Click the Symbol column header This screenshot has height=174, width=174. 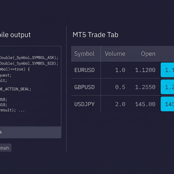(84, 54)
